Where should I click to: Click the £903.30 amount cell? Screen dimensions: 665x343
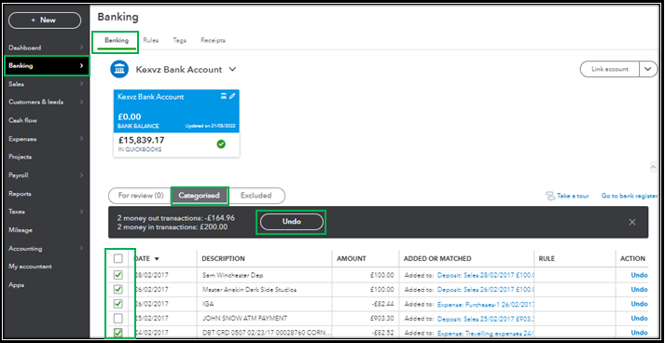pyautogui.click(x=382, y=319)
